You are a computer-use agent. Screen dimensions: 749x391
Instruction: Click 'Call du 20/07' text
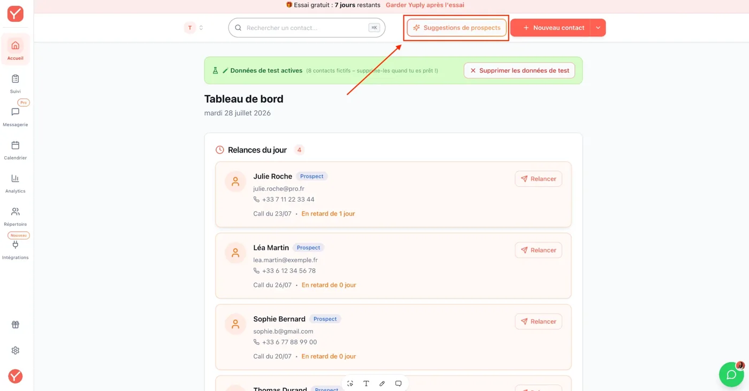coord(272,356)
